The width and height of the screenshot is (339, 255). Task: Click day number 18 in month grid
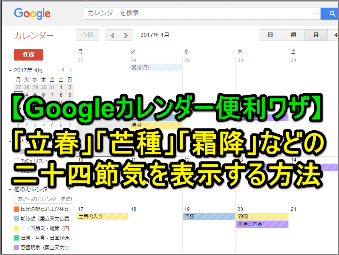tap(134, 209)
